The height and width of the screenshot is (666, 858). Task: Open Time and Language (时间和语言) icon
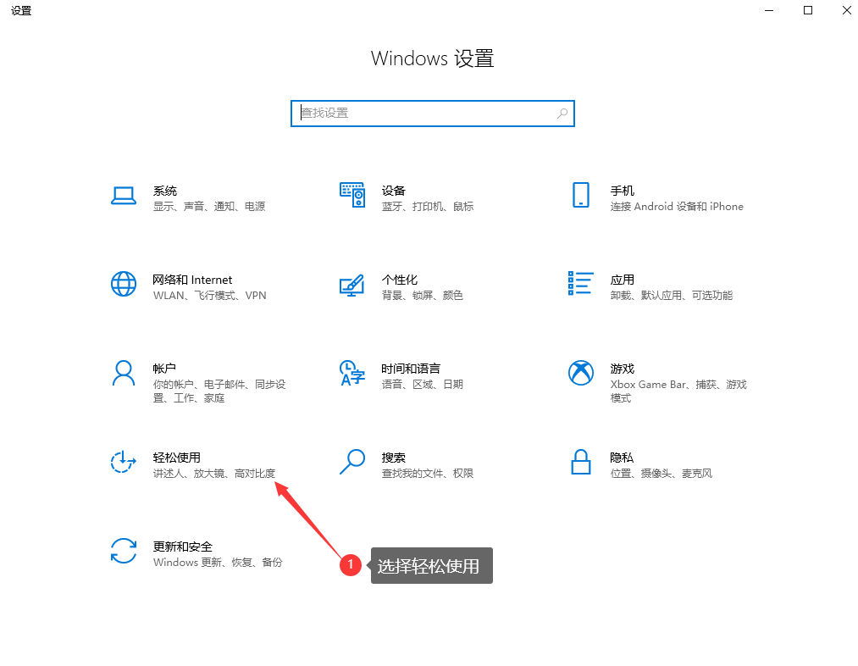pos(352,373)
